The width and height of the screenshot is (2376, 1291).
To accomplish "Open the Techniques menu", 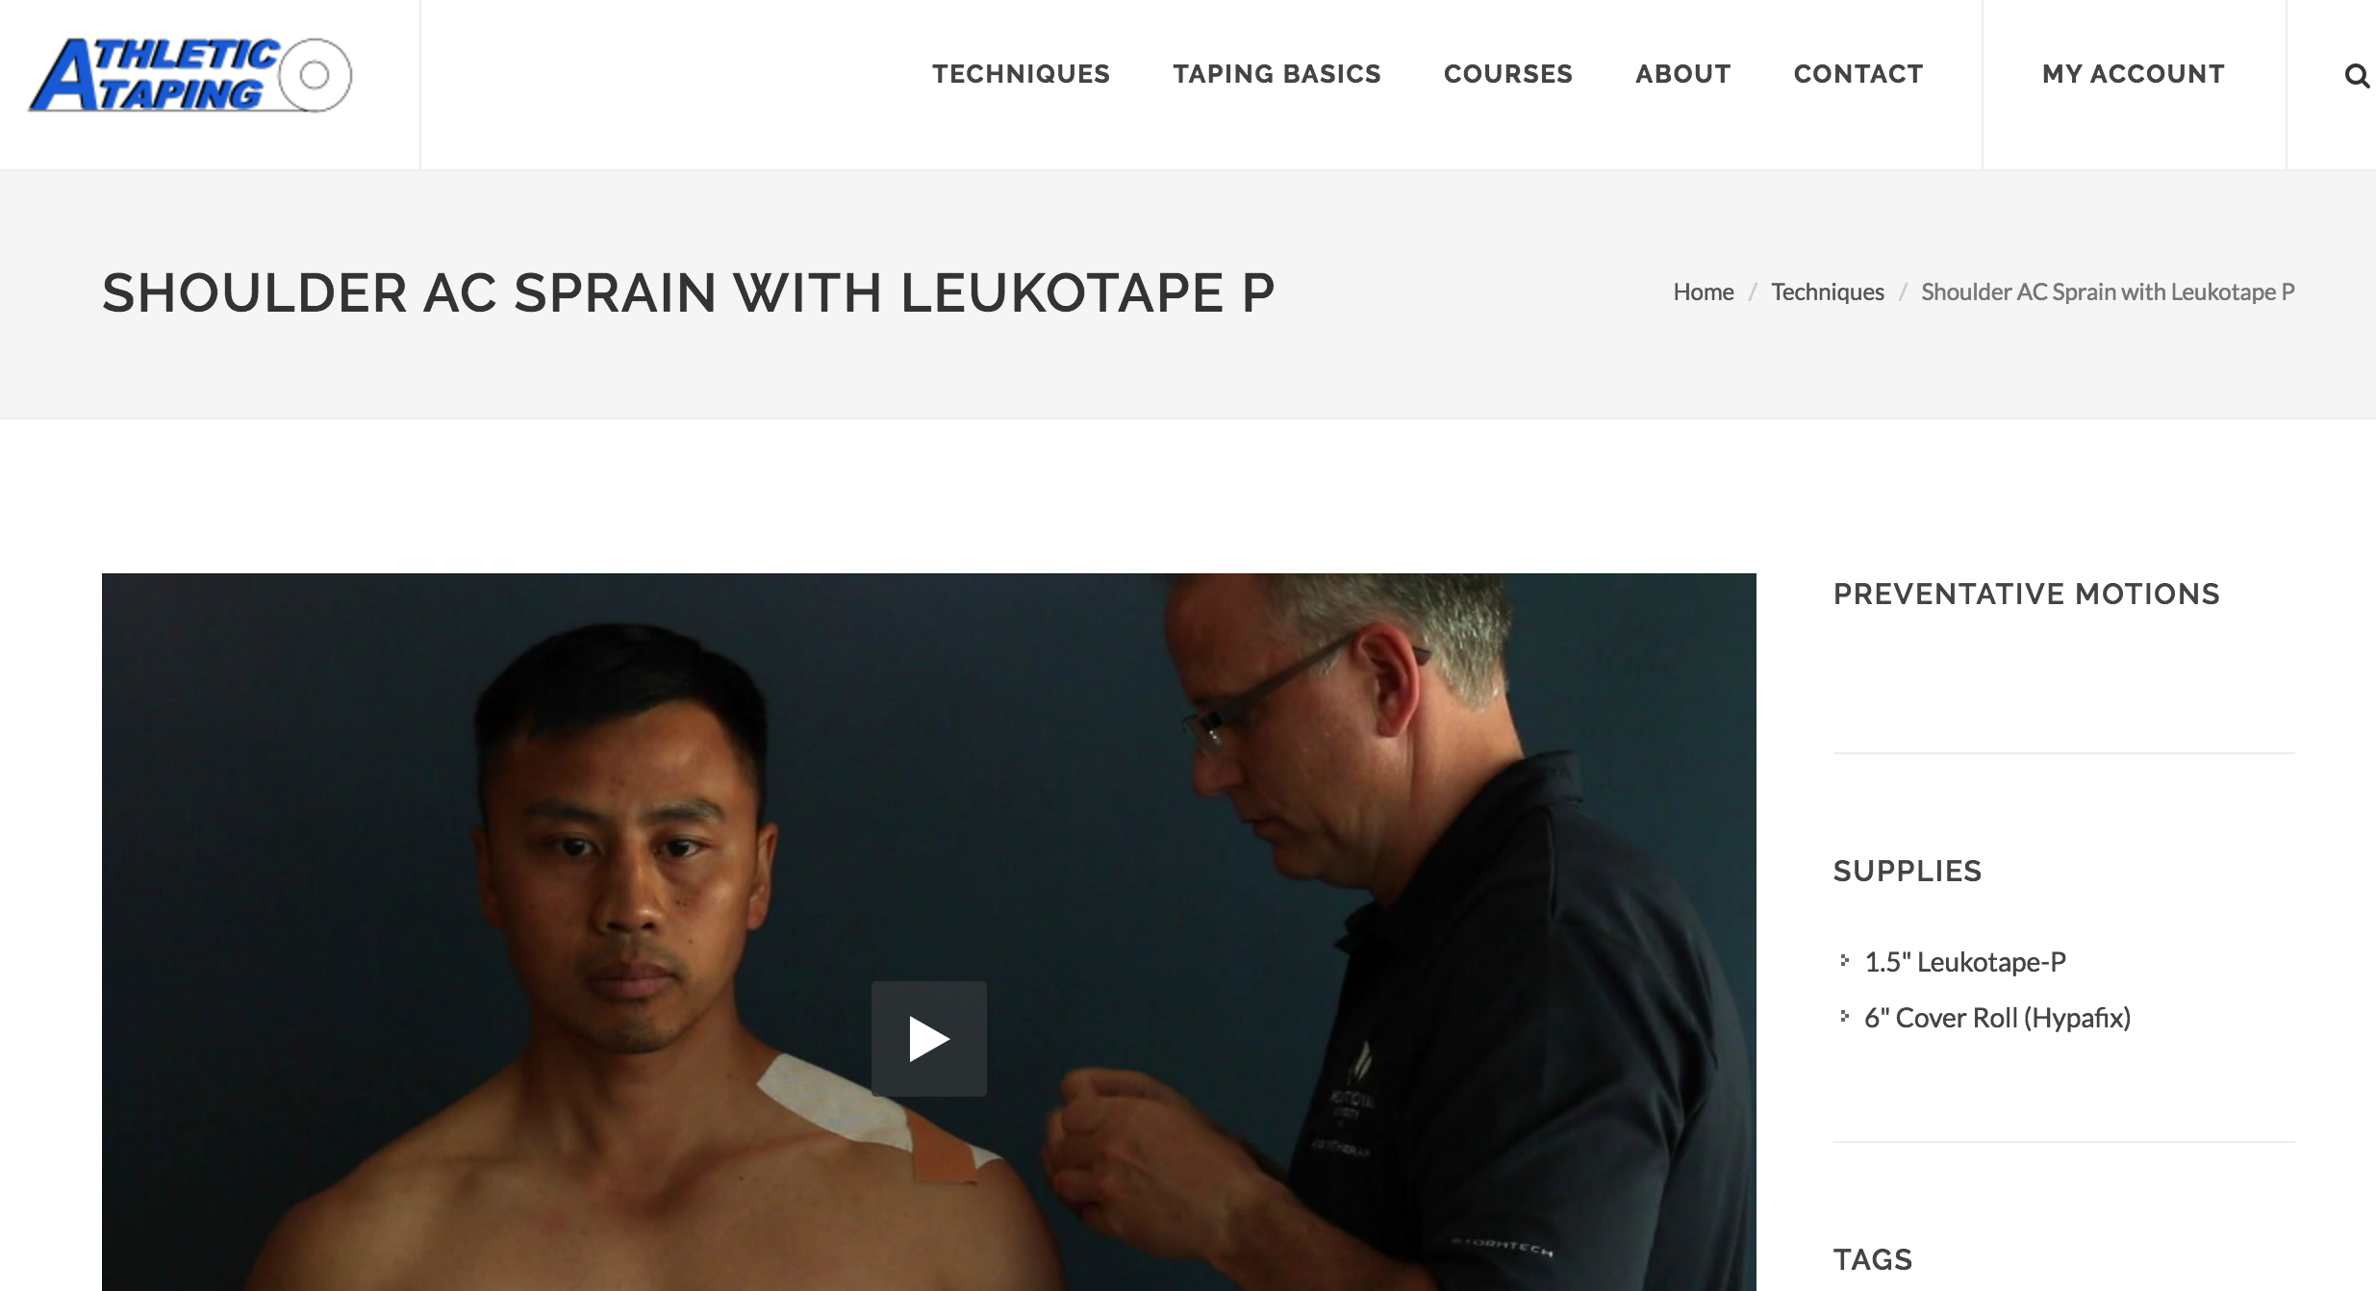I will point(1021,74).
